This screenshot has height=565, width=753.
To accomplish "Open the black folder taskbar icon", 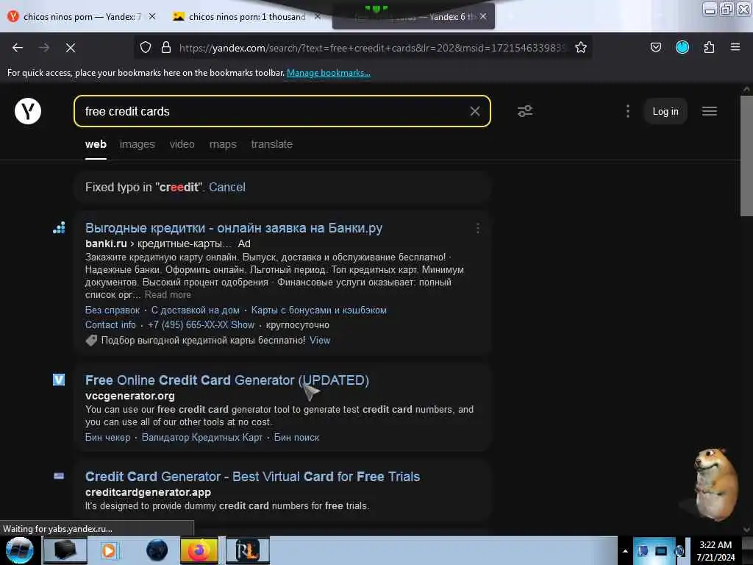I will pyautogui.click(x=65, y=550).
